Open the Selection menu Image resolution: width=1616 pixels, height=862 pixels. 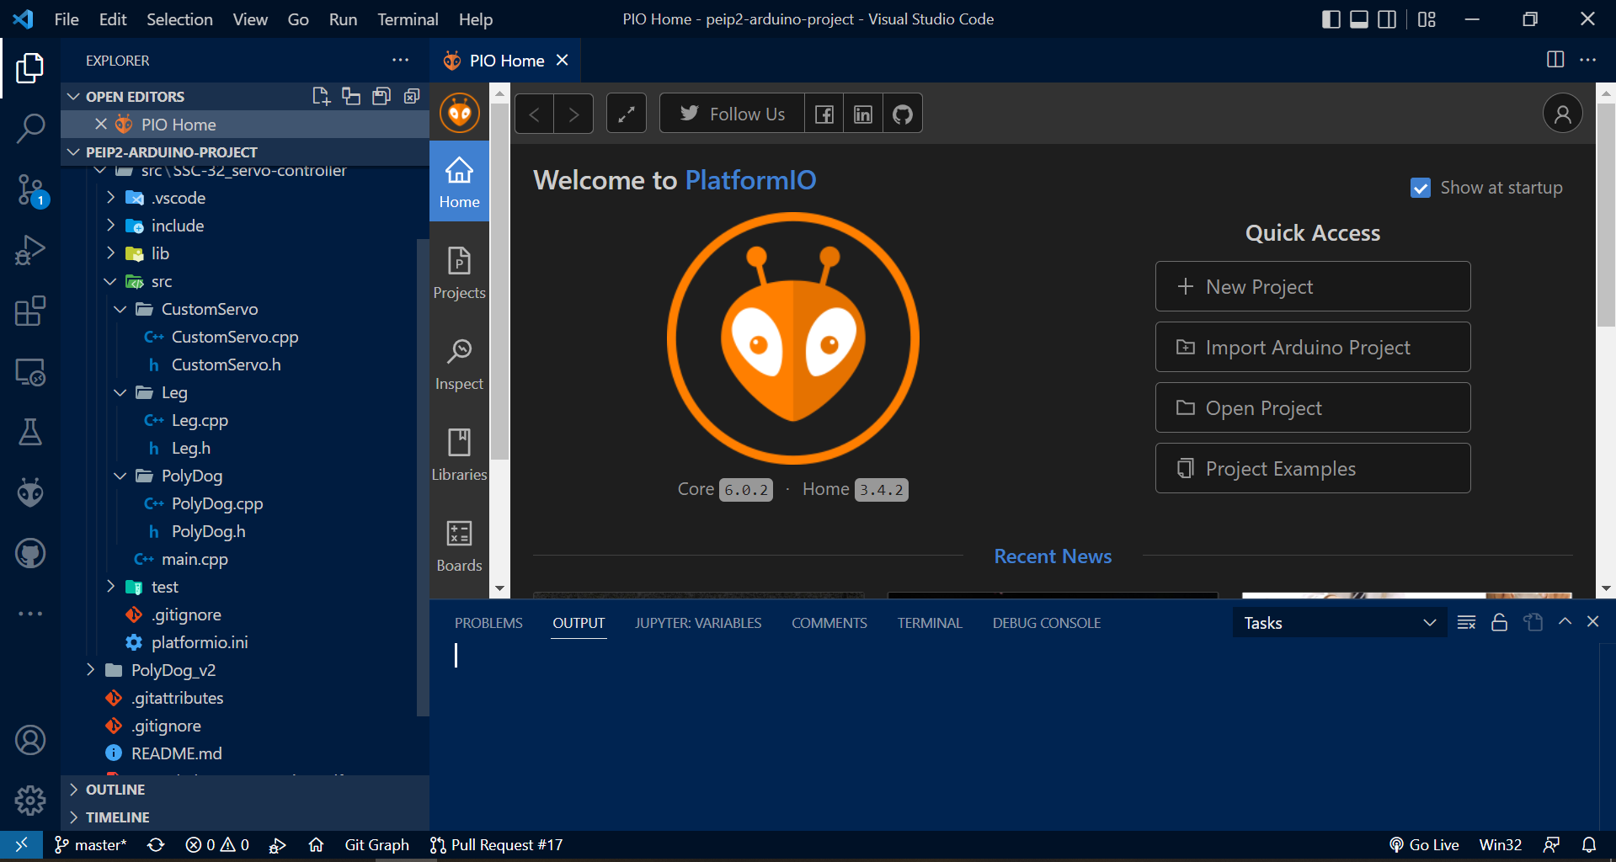pyautogui.click(x=179, y=19)
